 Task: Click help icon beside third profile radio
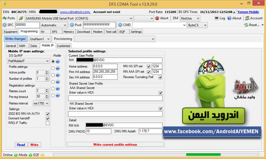58,75
